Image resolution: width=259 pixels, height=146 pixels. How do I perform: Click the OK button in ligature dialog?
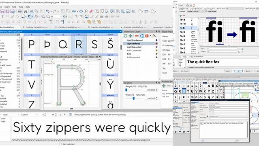pos(238,71)
